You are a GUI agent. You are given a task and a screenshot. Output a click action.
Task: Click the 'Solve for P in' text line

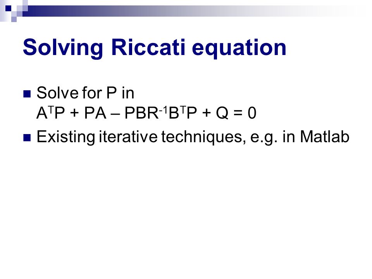[85, 93]
